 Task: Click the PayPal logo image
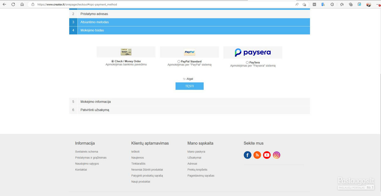coord(189,52)
